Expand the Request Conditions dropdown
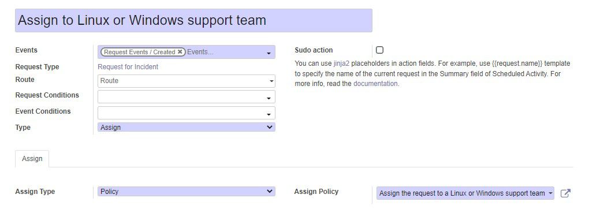 coord(269,99)
